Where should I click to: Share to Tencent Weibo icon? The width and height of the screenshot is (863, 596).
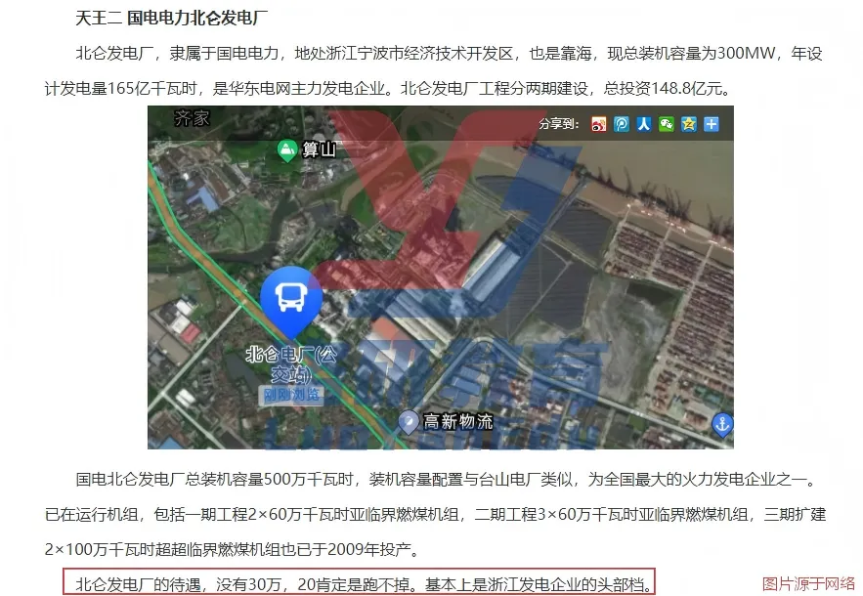(622, 124)
